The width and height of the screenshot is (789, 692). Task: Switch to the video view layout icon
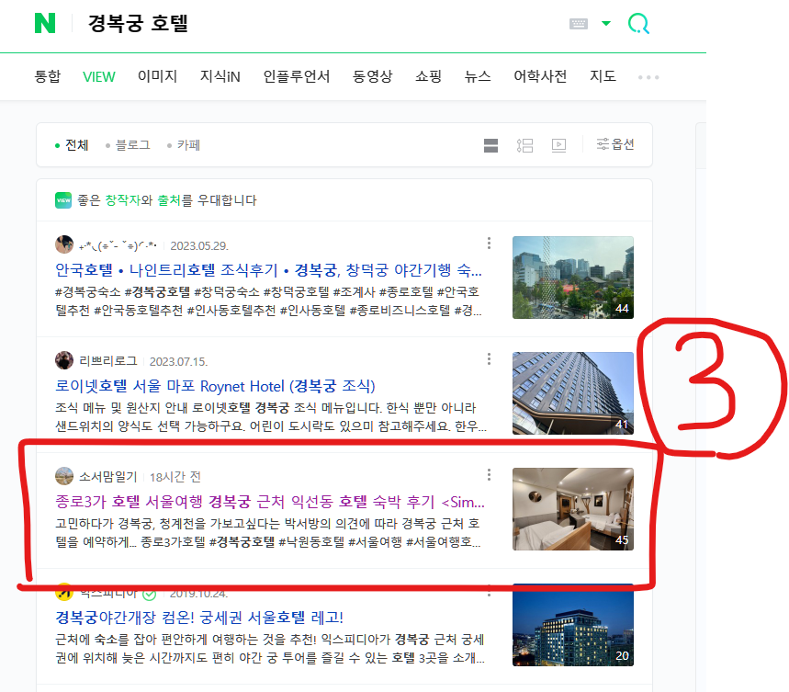coord(559,145)
